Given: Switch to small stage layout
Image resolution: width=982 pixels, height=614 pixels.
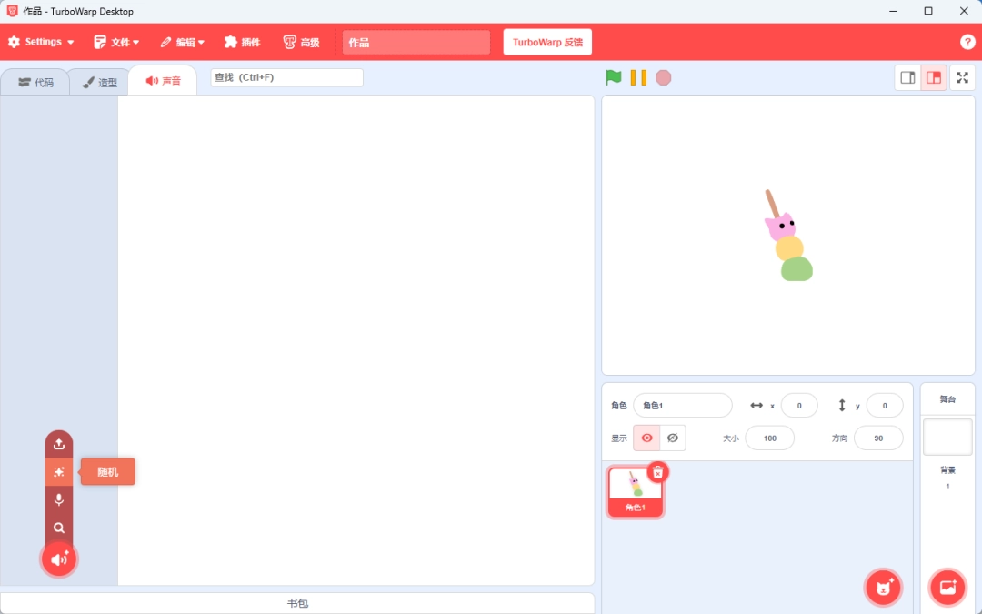Looking at the screenshot, I should click(x=907, y=77).
